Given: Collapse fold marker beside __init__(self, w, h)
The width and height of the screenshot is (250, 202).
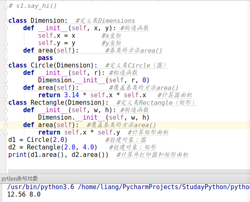Looking at the screenshot, I should 6,111.
